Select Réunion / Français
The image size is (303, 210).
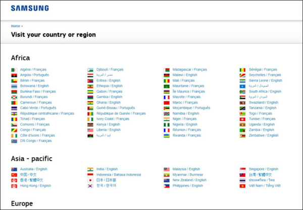tap(187, 130)
